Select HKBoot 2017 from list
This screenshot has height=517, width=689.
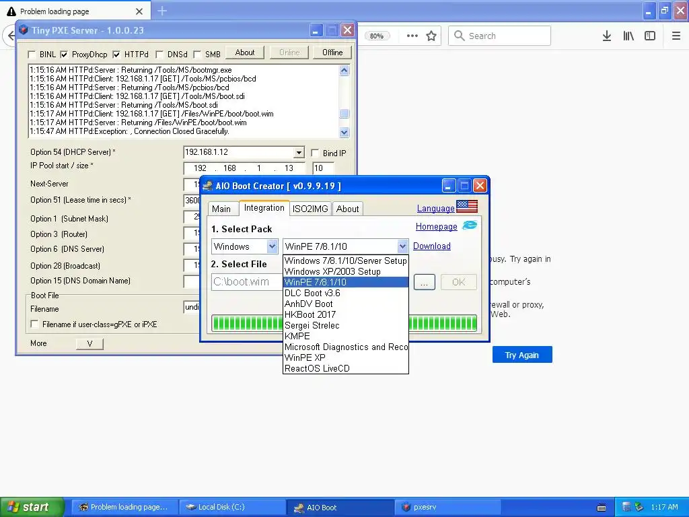click(x=345, y=315)
